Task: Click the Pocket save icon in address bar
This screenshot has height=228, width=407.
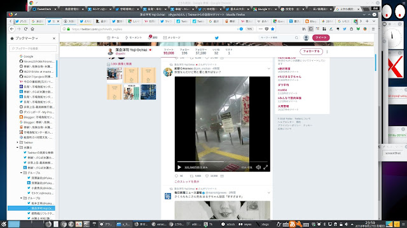Action: pos(266,29)
